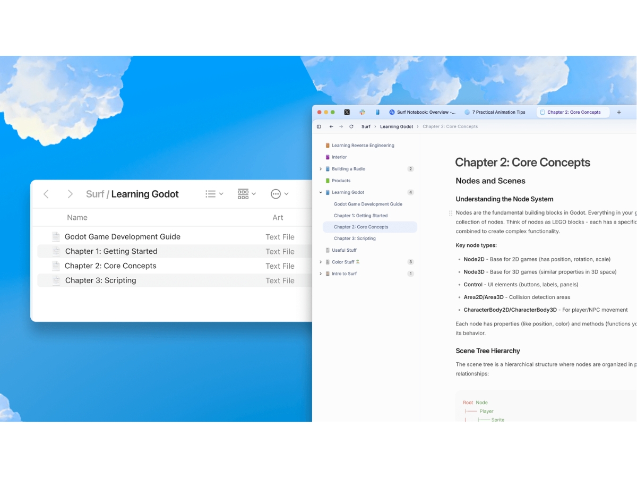637x478 pixels.
Task: Click the Learning Reverse Engineering notebook icon
Action: pos(328,146)
